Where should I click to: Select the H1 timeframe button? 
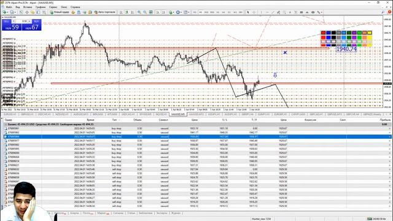(218, 12)
